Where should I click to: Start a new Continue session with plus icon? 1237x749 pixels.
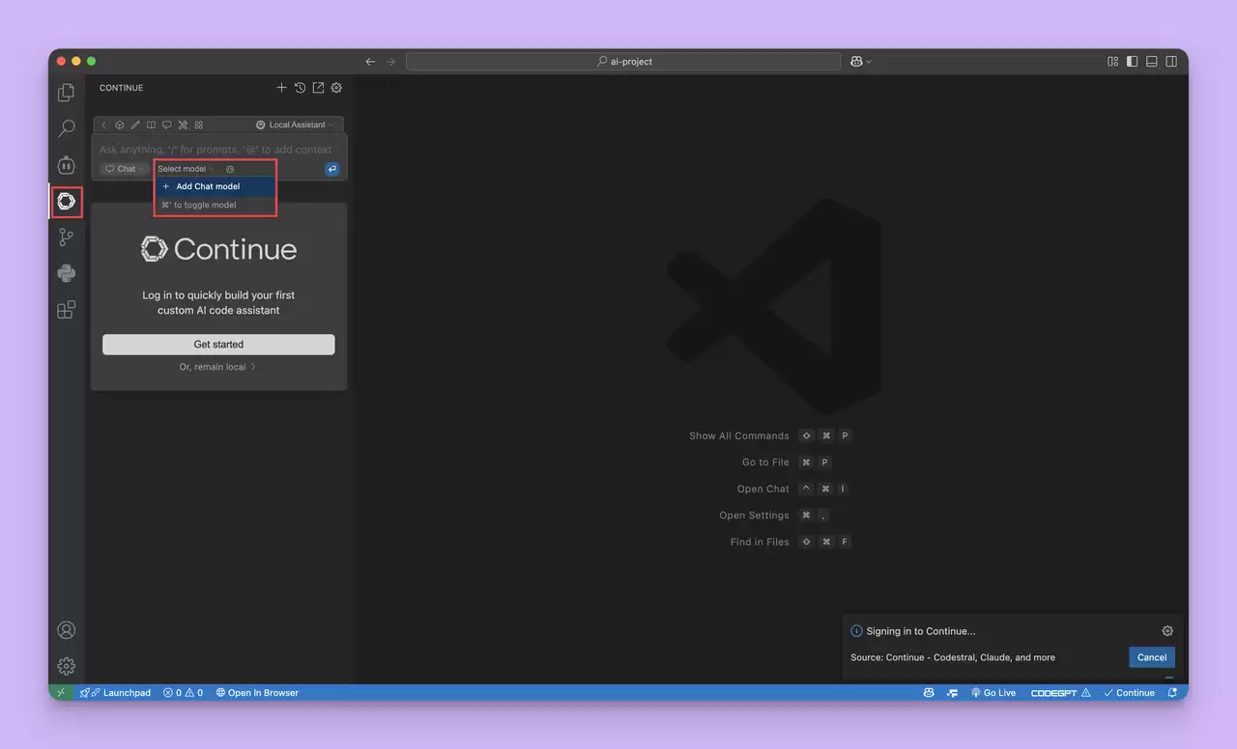click(281, 88)
